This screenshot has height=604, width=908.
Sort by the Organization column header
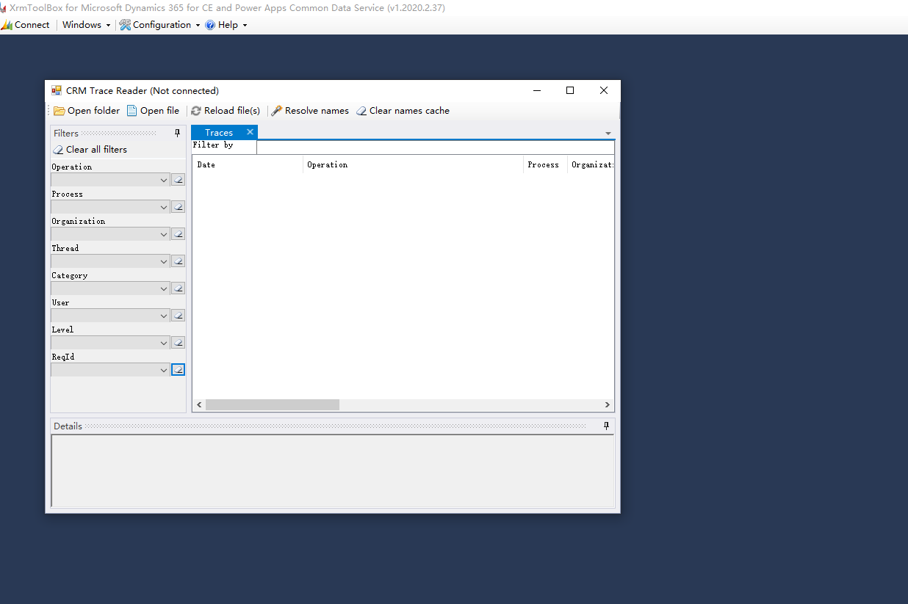point(591,165)
